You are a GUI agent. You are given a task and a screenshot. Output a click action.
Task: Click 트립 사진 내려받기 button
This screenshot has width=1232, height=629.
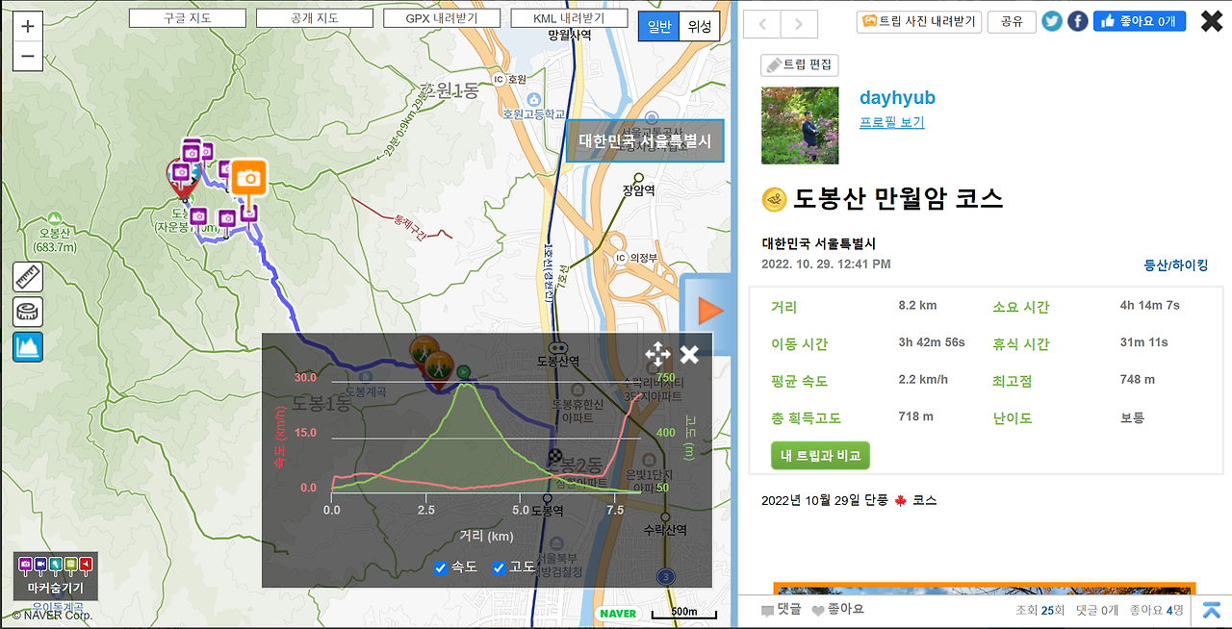pyautogui.click(x=919, y=21)
